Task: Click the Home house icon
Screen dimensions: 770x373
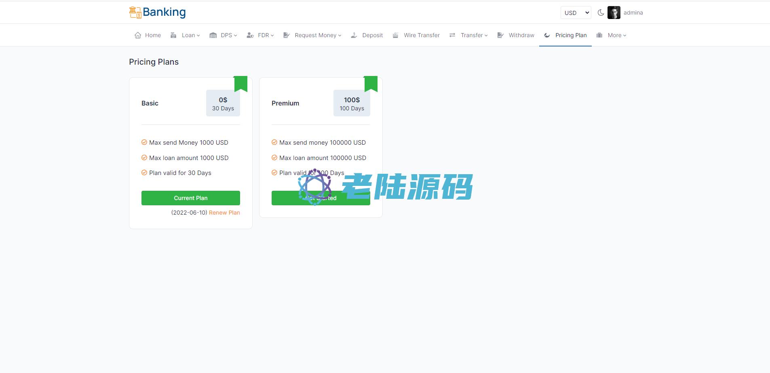Action: pos(138,35)
